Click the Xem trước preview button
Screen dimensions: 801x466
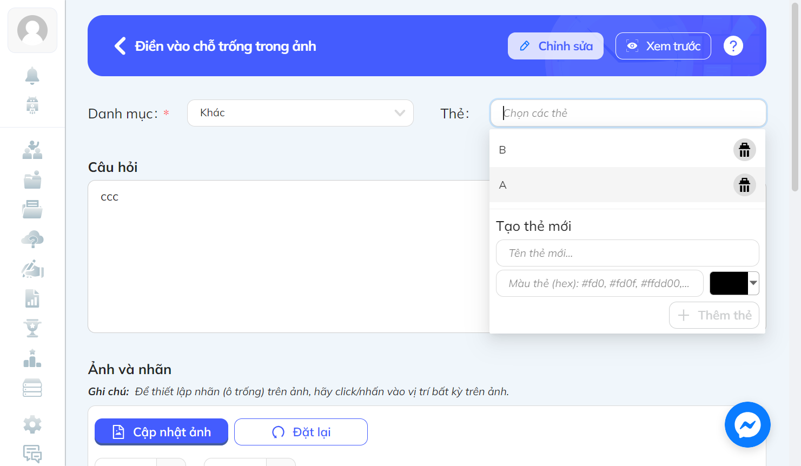pyautogui.click(x=663, y=46)
